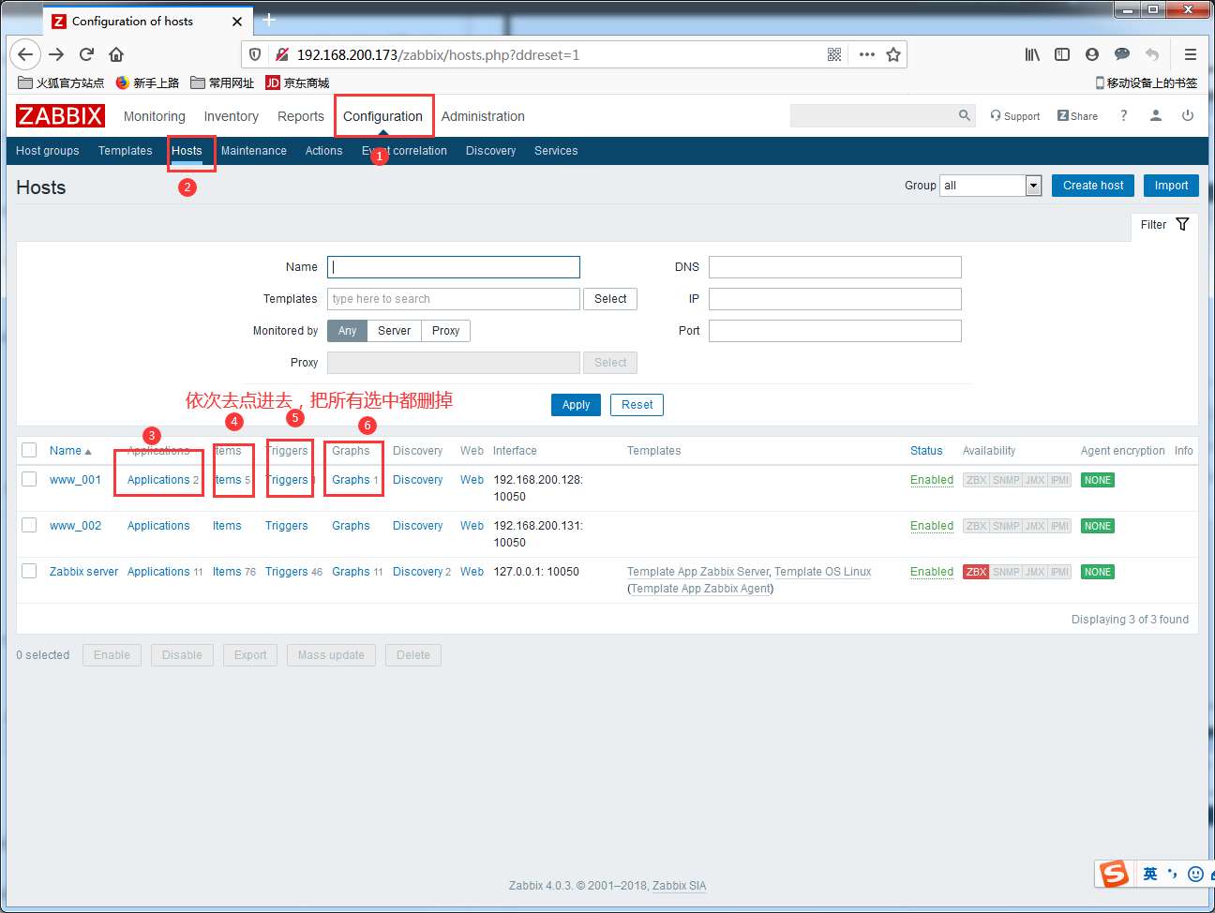
Task: Tick the select-all hosts checkbox
Action: [29, 450]
